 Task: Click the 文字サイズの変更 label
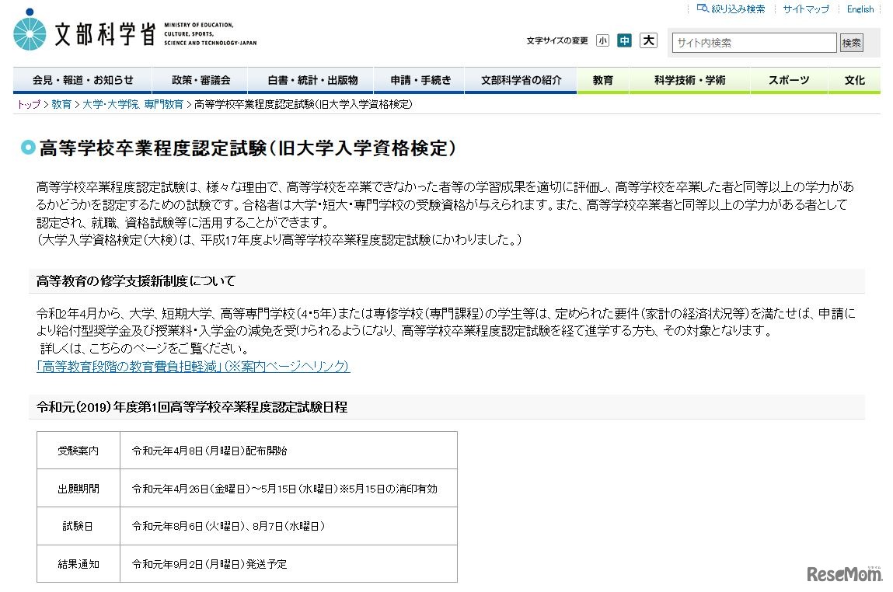557,41
